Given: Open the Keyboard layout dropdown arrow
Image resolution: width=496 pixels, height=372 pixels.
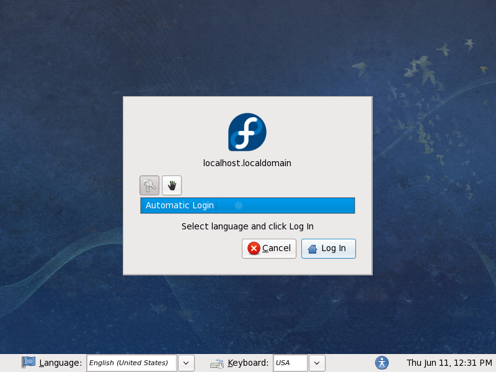Looking at the screenshot, I should (317, 363).
